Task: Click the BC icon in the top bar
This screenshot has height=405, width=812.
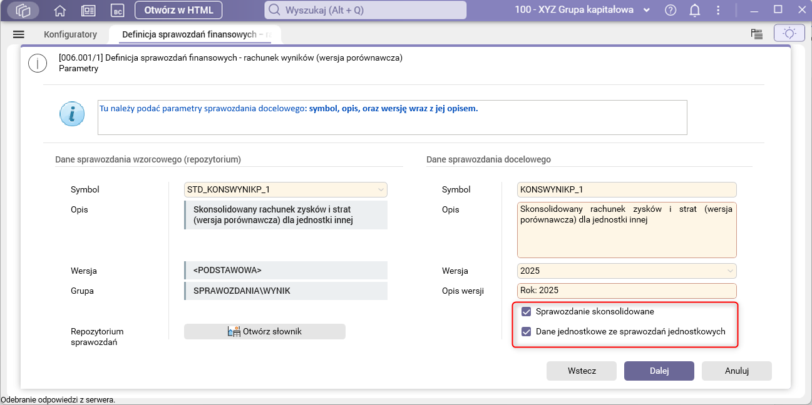Action: 117,11
